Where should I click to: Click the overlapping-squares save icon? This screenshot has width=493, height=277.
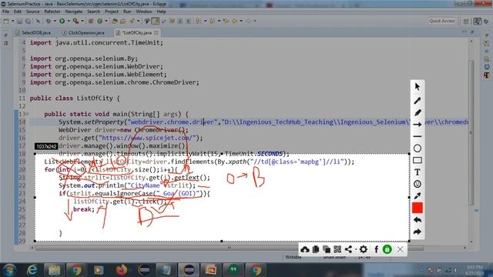327,249
